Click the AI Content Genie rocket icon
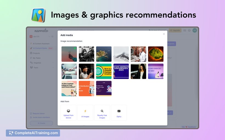 (x=31, y=48)
